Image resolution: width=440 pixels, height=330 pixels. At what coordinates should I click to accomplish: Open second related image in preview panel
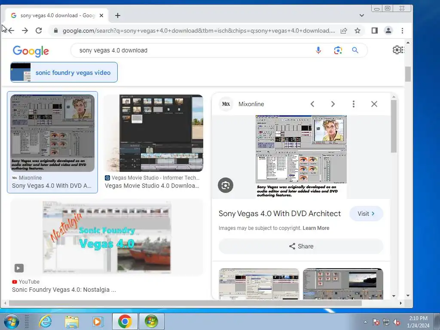coord(343,284)
